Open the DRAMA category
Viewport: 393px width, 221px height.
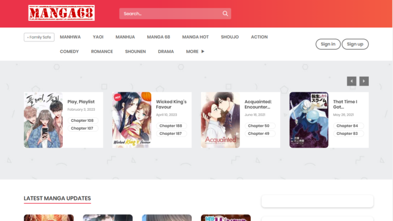tap(166, 51)
